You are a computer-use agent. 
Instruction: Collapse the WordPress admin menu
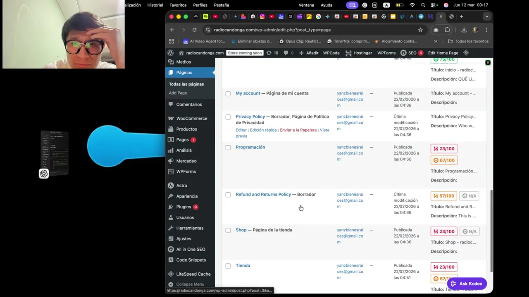pyautogui.click(x=186, y=284)
